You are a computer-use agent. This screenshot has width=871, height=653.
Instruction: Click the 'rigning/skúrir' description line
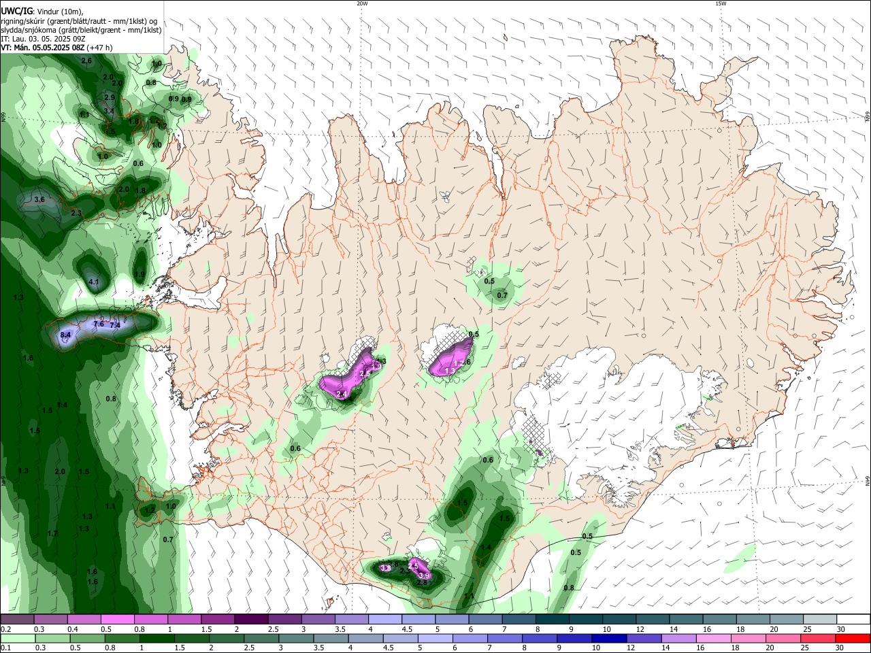(x=79, y=20)
